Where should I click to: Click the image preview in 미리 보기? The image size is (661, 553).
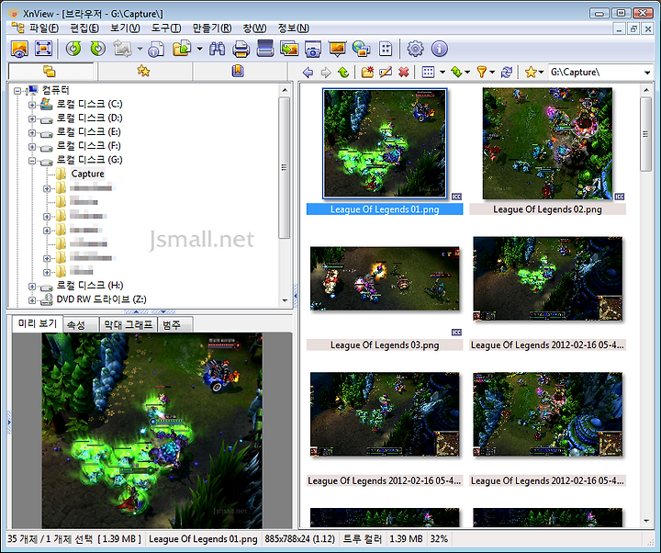tap(151, 430)
